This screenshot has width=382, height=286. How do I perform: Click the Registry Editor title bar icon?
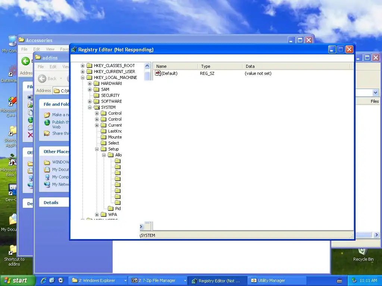click(74, 50)
